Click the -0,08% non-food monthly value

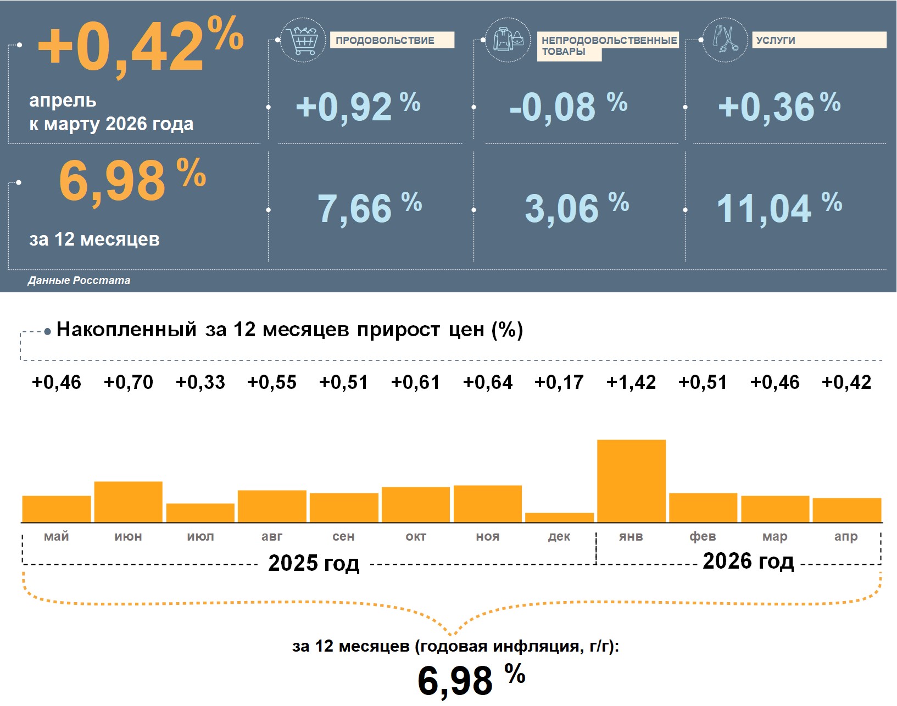pyautogui.click(x=569, y=106)
